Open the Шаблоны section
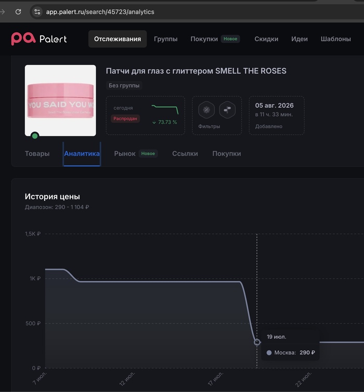The image size is (364, 392). point(336,39)
